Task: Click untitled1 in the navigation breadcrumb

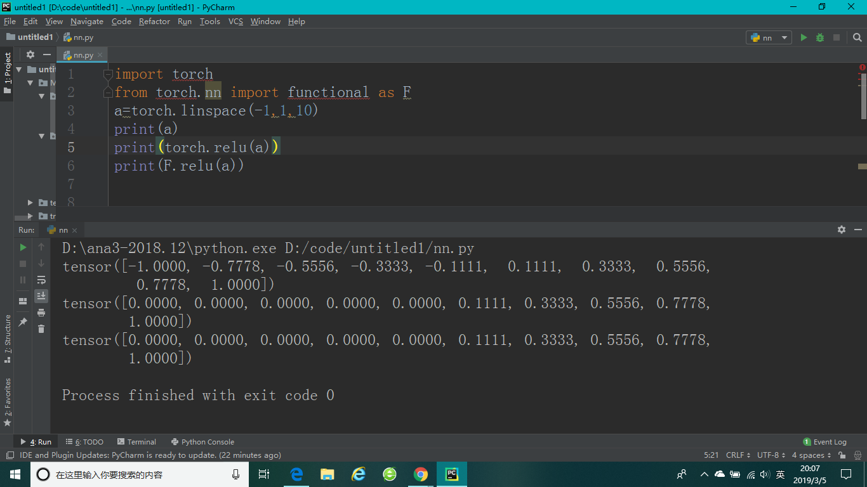Action: pos(30,37)
